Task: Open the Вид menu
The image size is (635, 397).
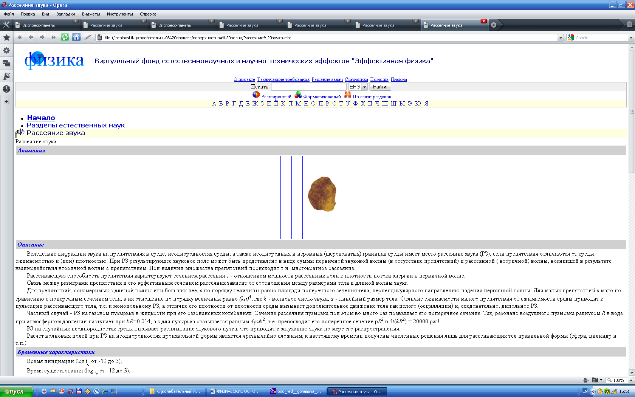Action: tap(46, 14)
